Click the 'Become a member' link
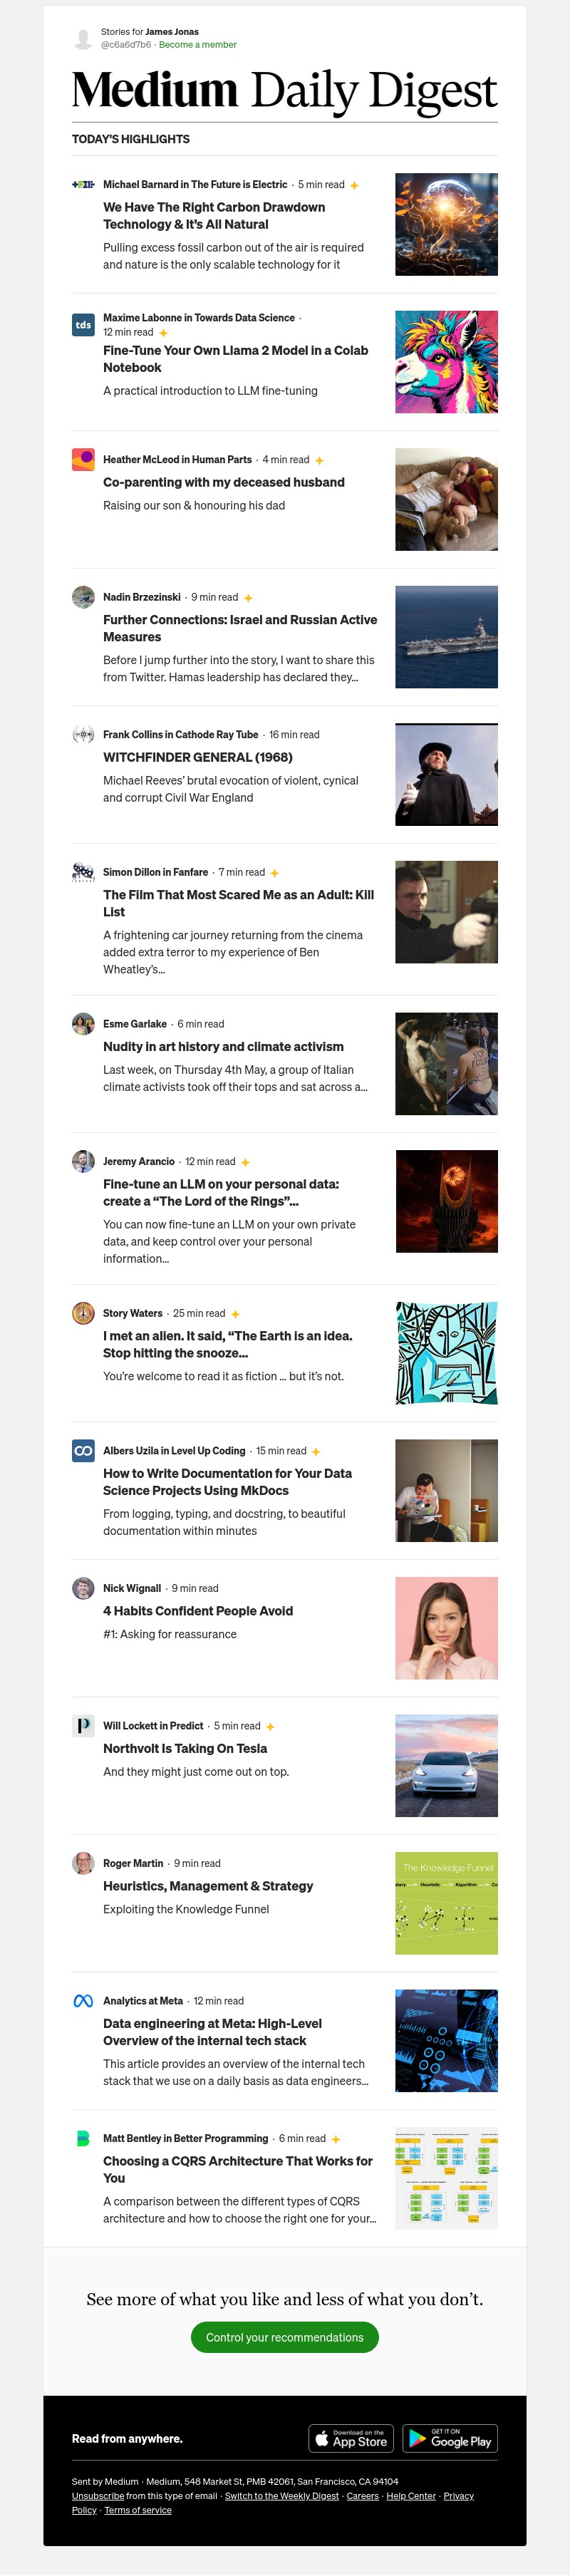This screenshot has height=2576, width=570. point(198,45)
